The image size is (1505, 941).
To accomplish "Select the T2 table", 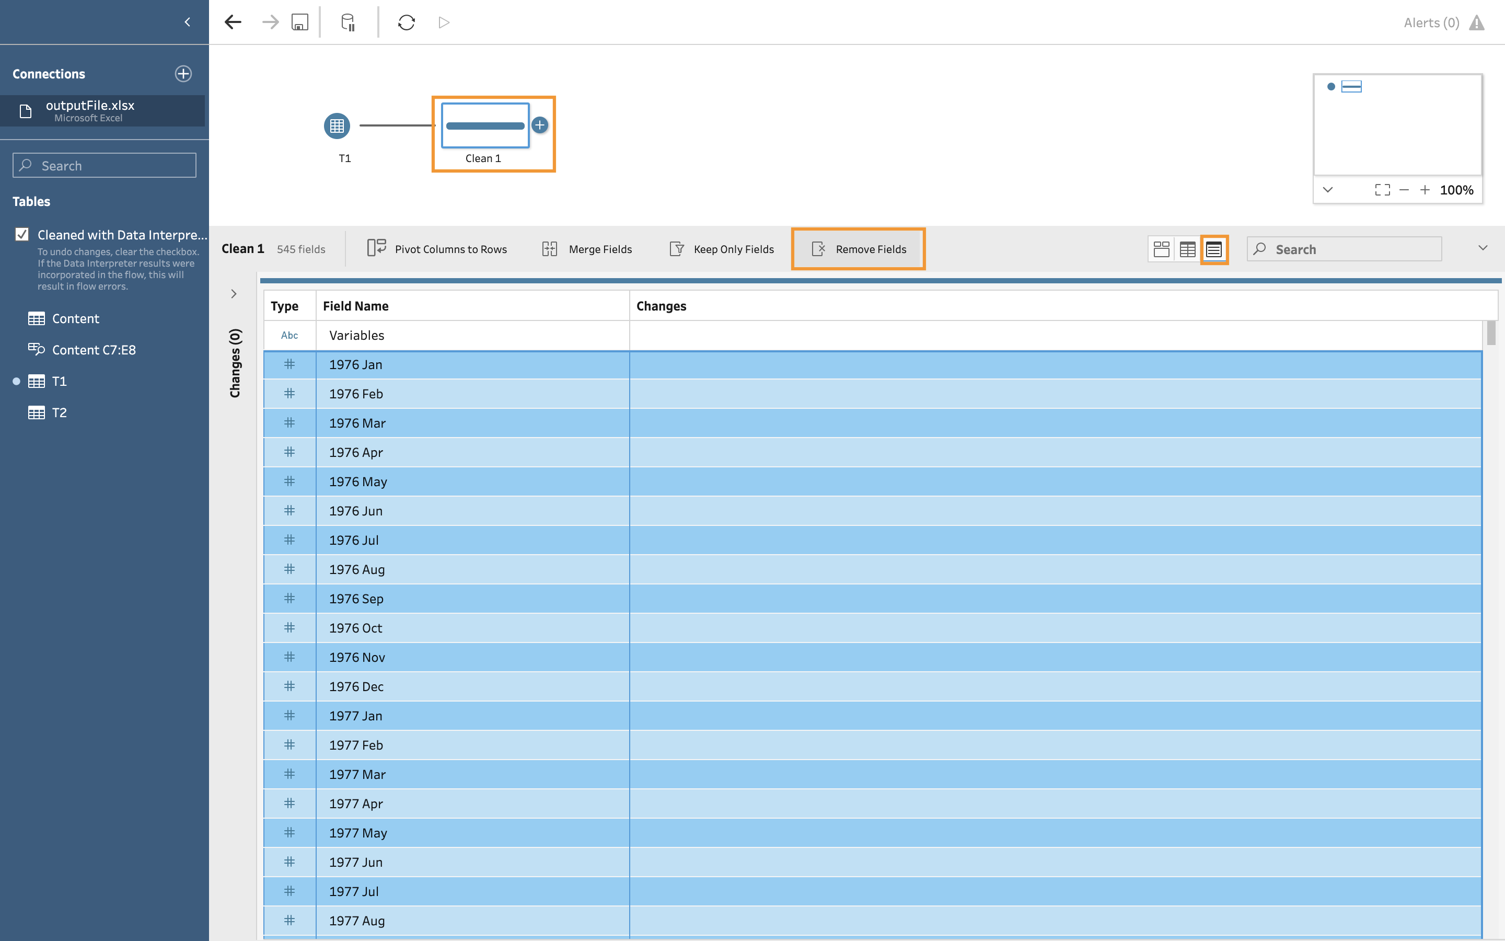I will pyautogui.click(x=59, y=412).
